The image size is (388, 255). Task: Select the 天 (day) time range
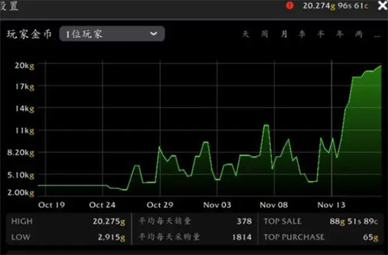click(245, 34)
